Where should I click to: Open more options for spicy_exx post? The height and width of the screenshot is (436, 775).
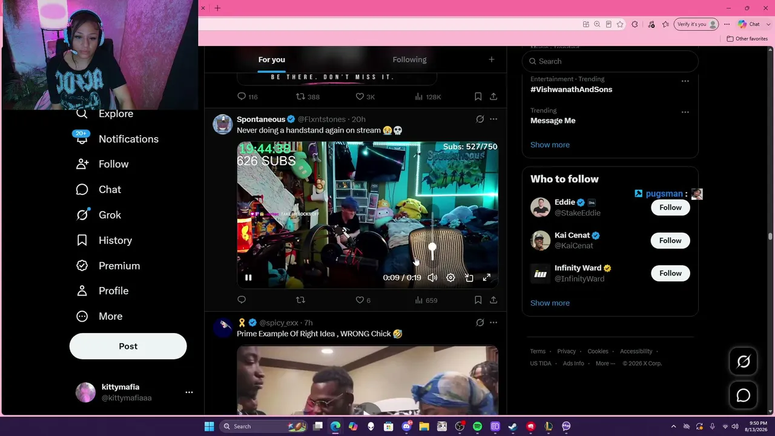tap(493, 323)
